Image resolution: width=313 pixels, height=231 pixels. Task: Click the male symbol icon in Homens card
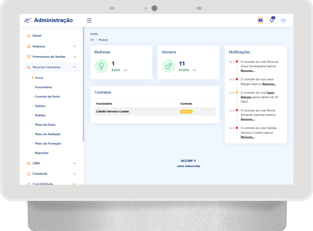coord(169,66)
